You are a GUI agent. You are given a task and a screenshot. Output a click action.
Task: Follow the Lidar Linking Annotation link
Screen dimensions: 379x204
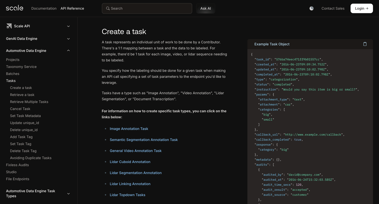130,184
